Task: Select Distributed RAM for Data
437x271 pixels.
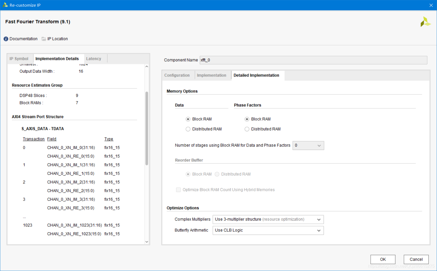Action: (x=188, y=129)
